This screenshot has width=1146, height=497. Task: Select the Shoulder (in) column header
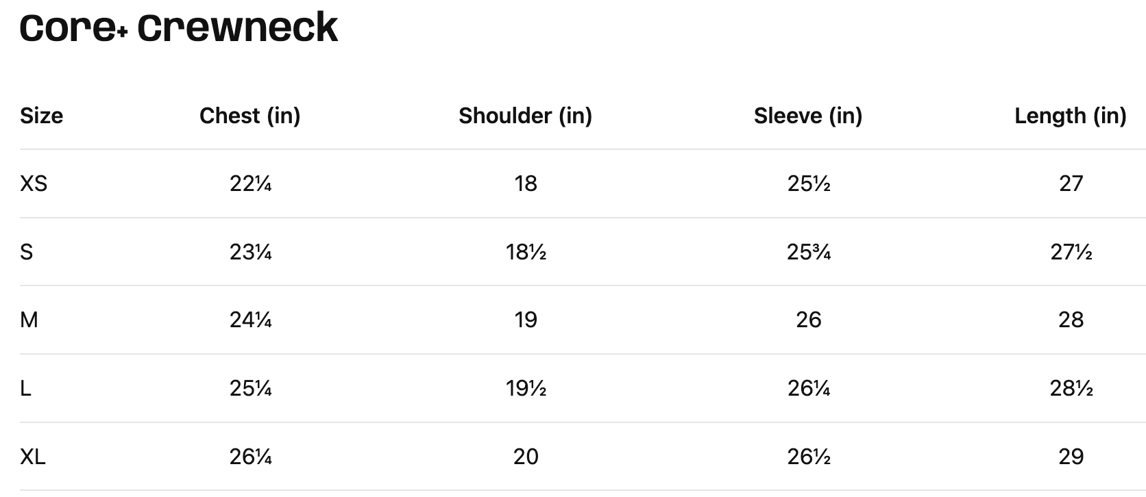[525, 116]
